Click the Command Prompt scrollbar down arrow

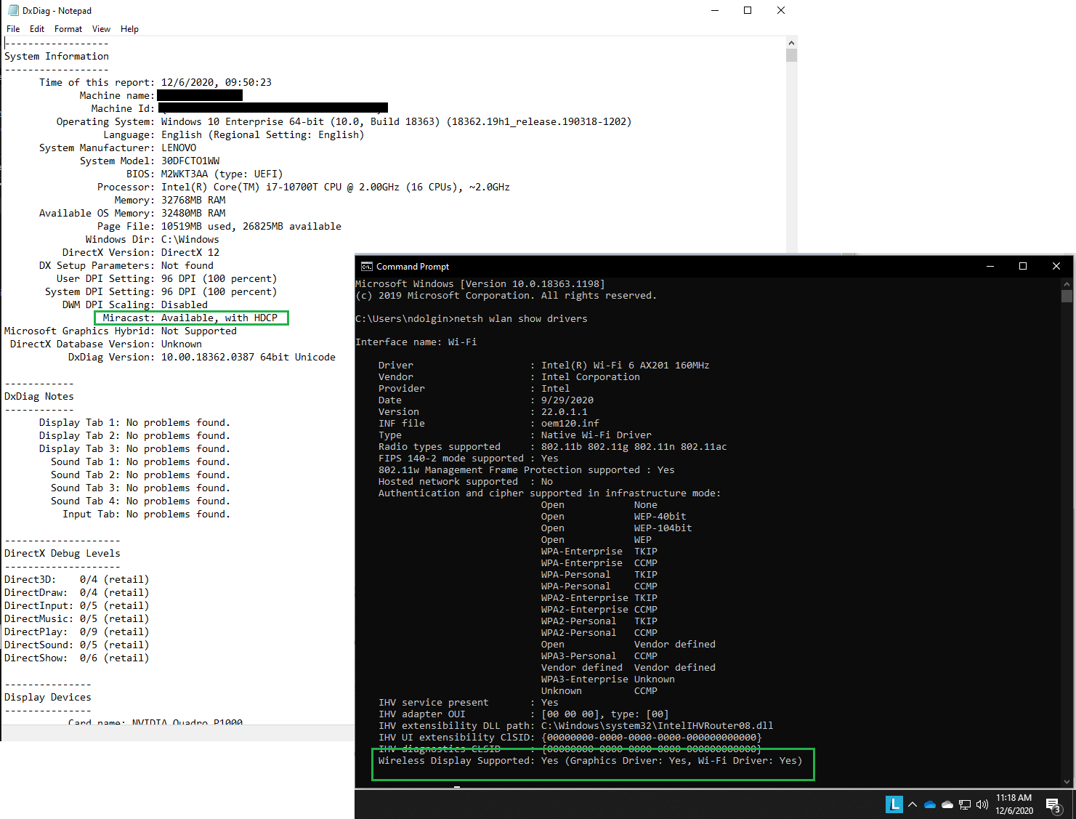coord(1066,781)
